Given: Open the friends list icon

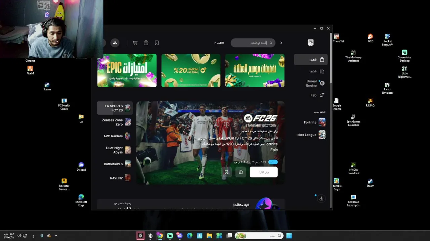Looking at the screenshot, I should 115,43.
